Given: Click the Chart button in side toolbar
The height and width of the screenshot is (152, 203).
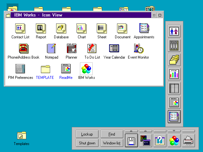Looking at the screenshot, I should coord(174,74).
